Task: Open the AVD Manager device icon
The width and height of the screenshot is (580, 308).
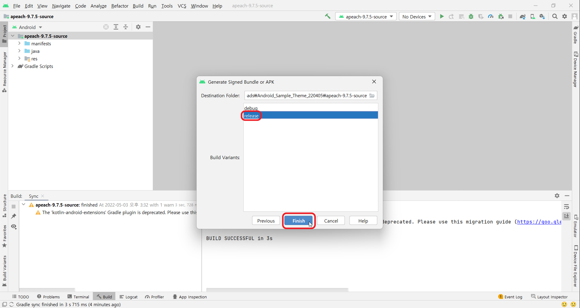Action: [533, 17]
